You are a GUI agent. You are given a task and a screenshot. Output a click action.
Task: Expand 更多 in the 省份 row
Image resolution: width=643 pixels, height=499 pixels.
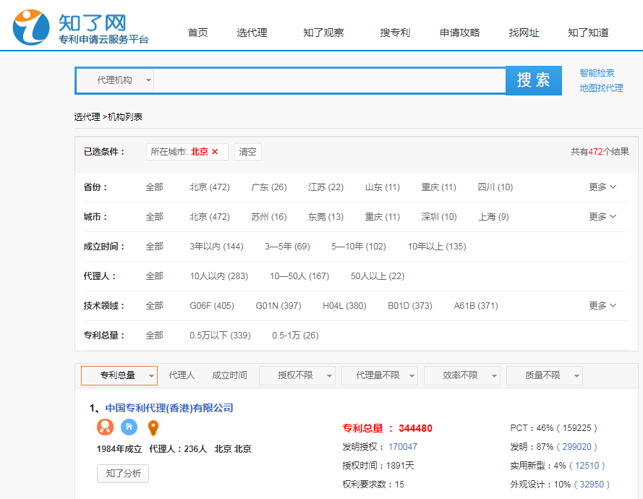click(x=602, y=187)
